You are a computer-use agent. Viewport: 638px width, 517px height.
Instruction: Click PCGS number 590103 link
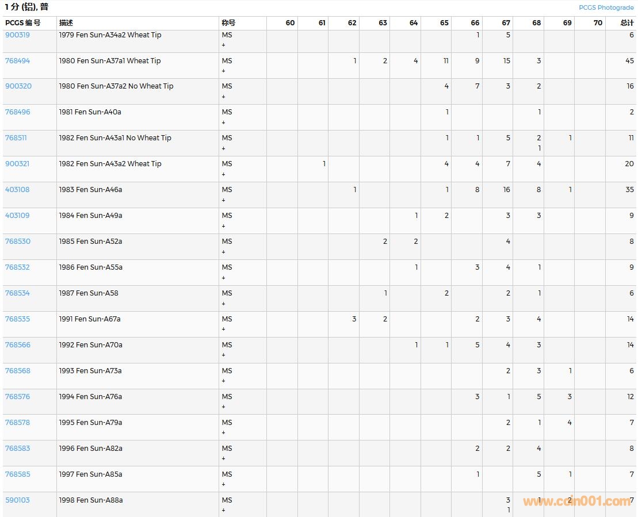coord(17,500)
